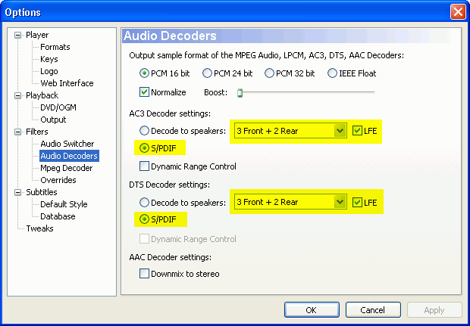Open AC3 speaker configuration dropdown
This screenshot has height=326, width=470.
point(340,131)
